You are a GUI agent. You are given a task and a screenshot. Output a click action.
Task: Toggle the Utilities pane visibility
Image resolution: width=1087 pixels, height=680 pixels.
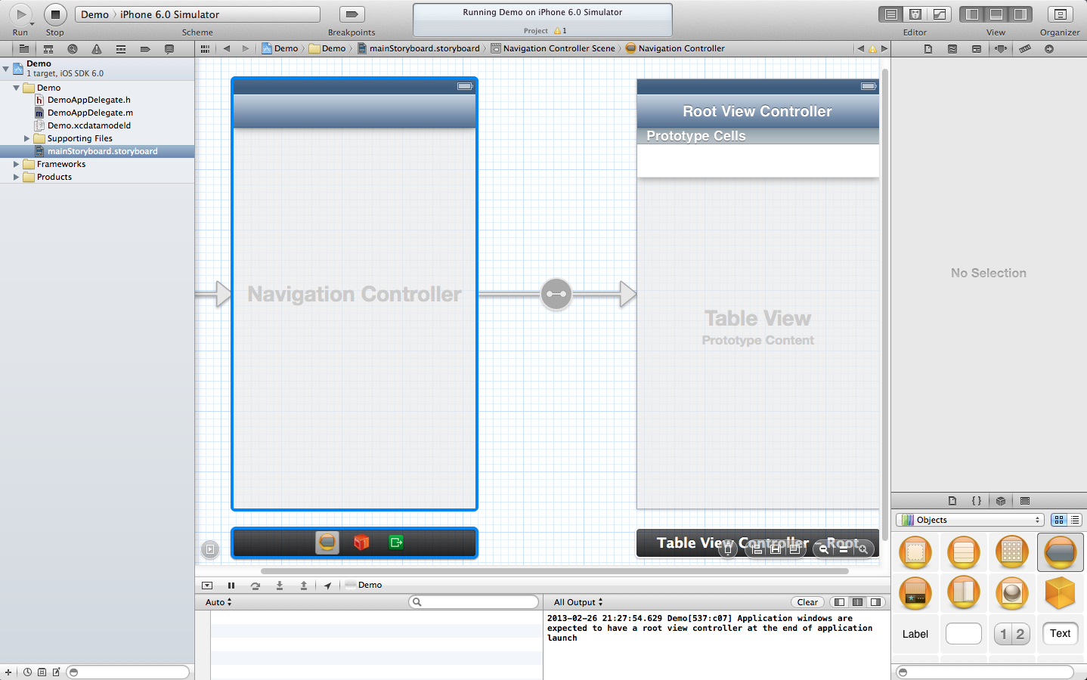pyautogui.click(x=1020, y=14)
